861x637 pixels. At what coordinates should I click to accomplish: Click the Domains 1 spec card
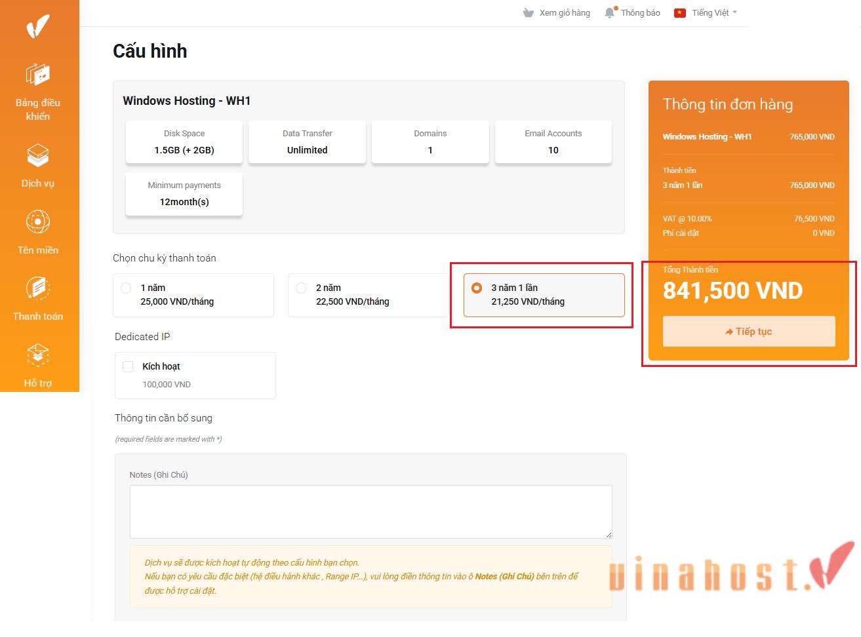coord(430,142)
